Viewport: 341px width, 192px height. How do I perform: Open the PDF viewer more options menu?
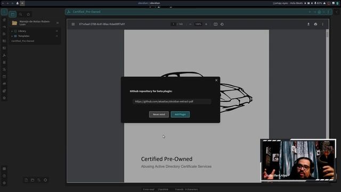323,24
